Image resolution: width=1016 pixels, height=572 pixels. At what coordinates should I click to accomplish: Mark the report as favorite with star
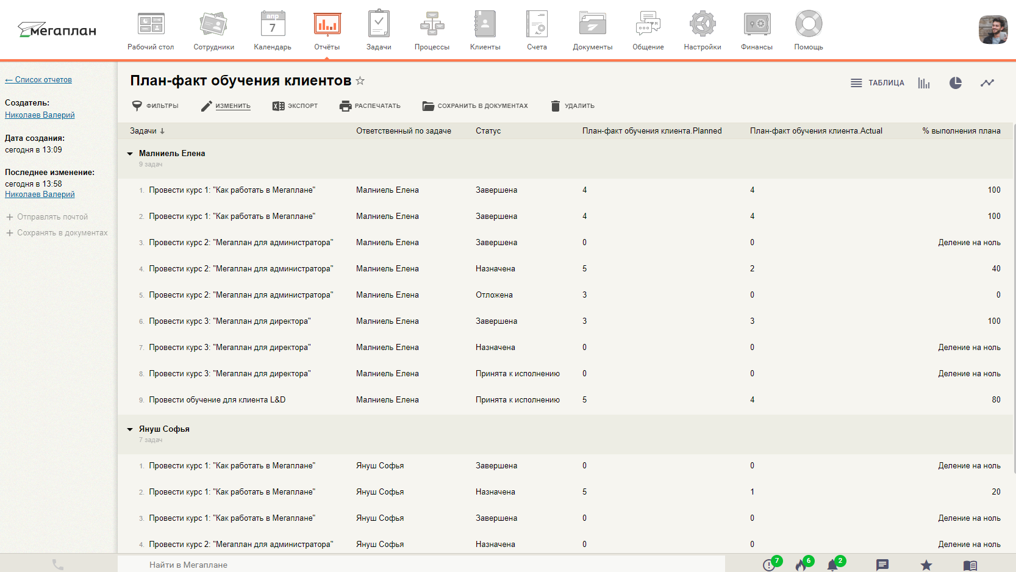[360, 80]
